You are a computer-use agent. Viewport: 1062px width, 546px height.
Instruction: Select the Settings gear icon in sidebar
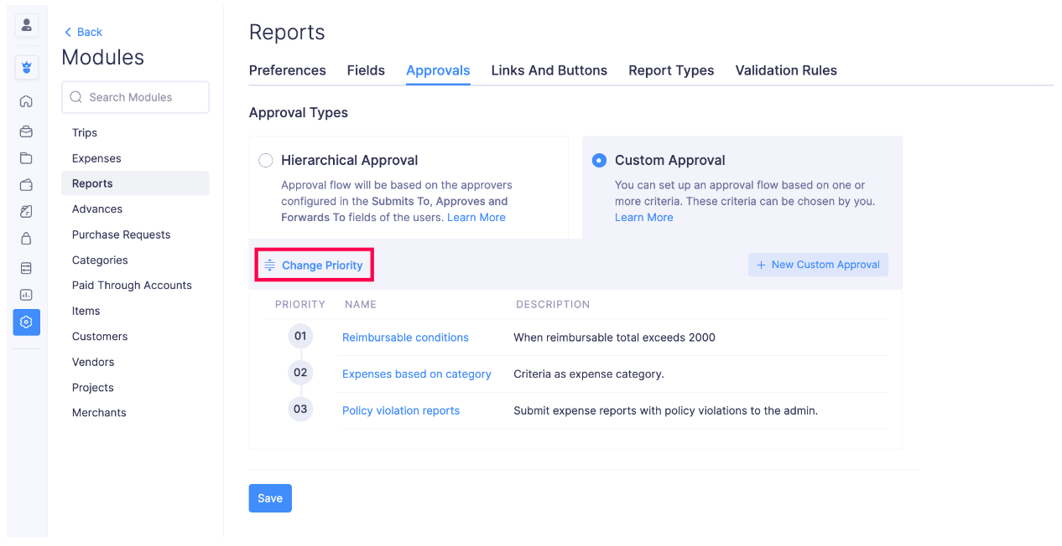point(26,322)
